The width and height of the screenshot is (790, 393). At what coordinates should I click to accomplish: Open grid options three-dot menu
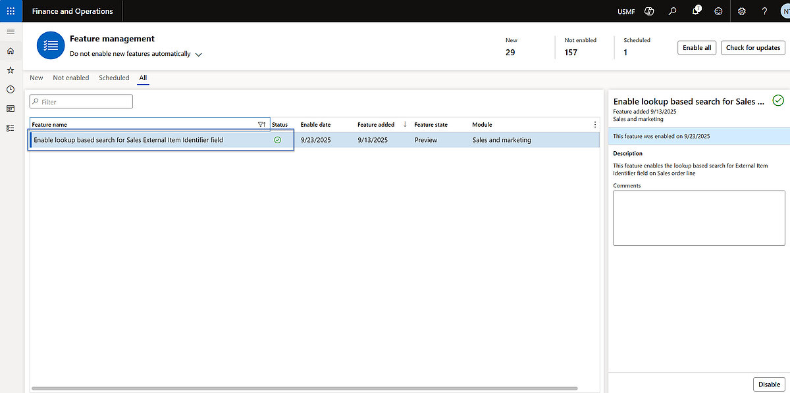[595, 124]
